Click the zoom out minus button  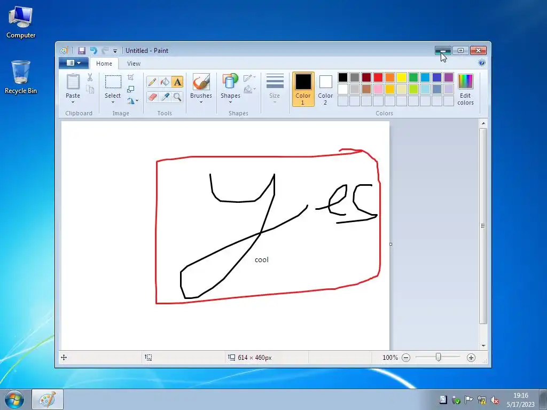[406, 358]
